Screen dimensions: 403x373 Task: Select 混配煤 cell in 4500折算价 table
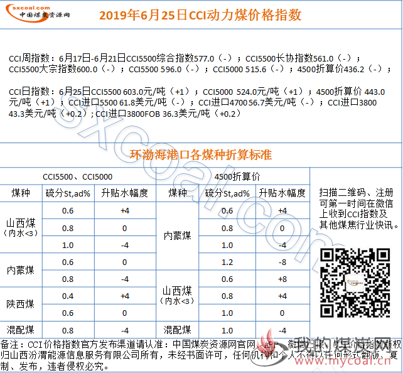178,330
